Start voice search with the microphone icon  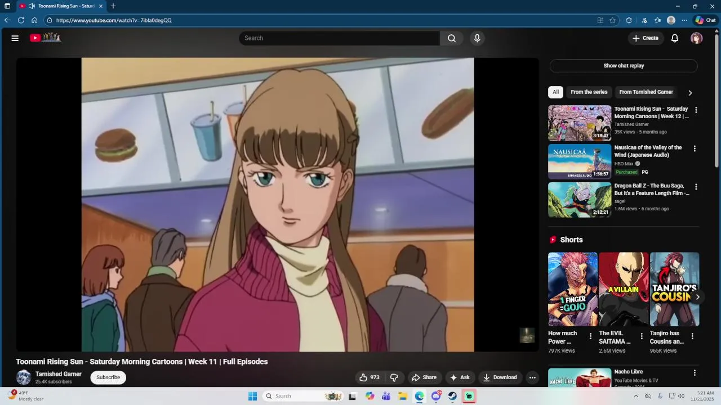477,38
